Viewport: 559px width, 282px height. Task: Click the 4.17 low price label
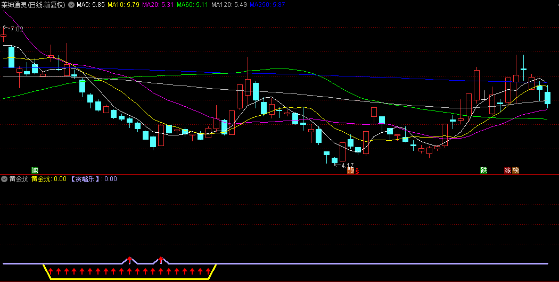(x=348, y=165)
